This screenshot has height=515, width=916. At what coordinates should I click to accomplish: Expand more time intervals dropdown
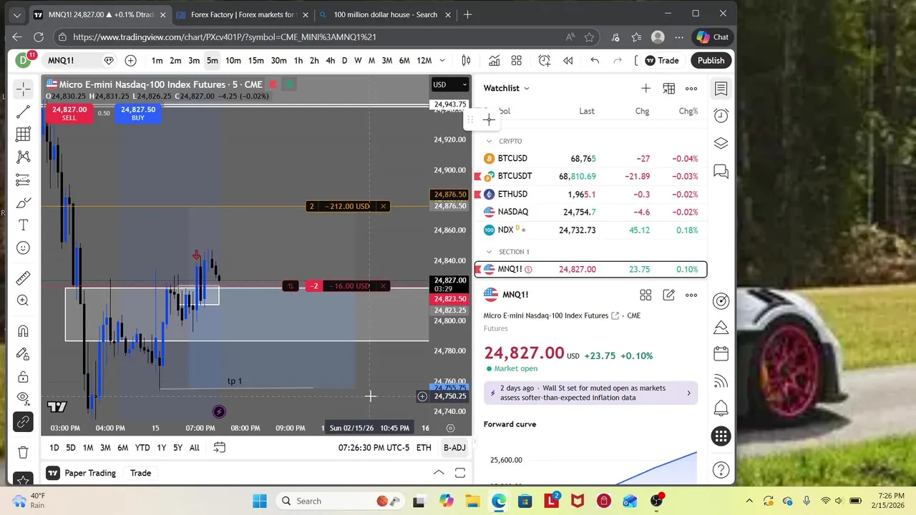(442, 61)
